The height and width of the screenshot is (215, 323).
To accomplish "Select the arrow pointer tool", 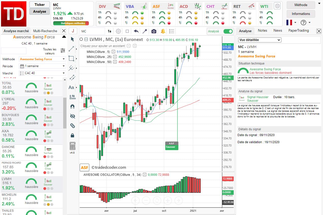I will coord(72,39).
